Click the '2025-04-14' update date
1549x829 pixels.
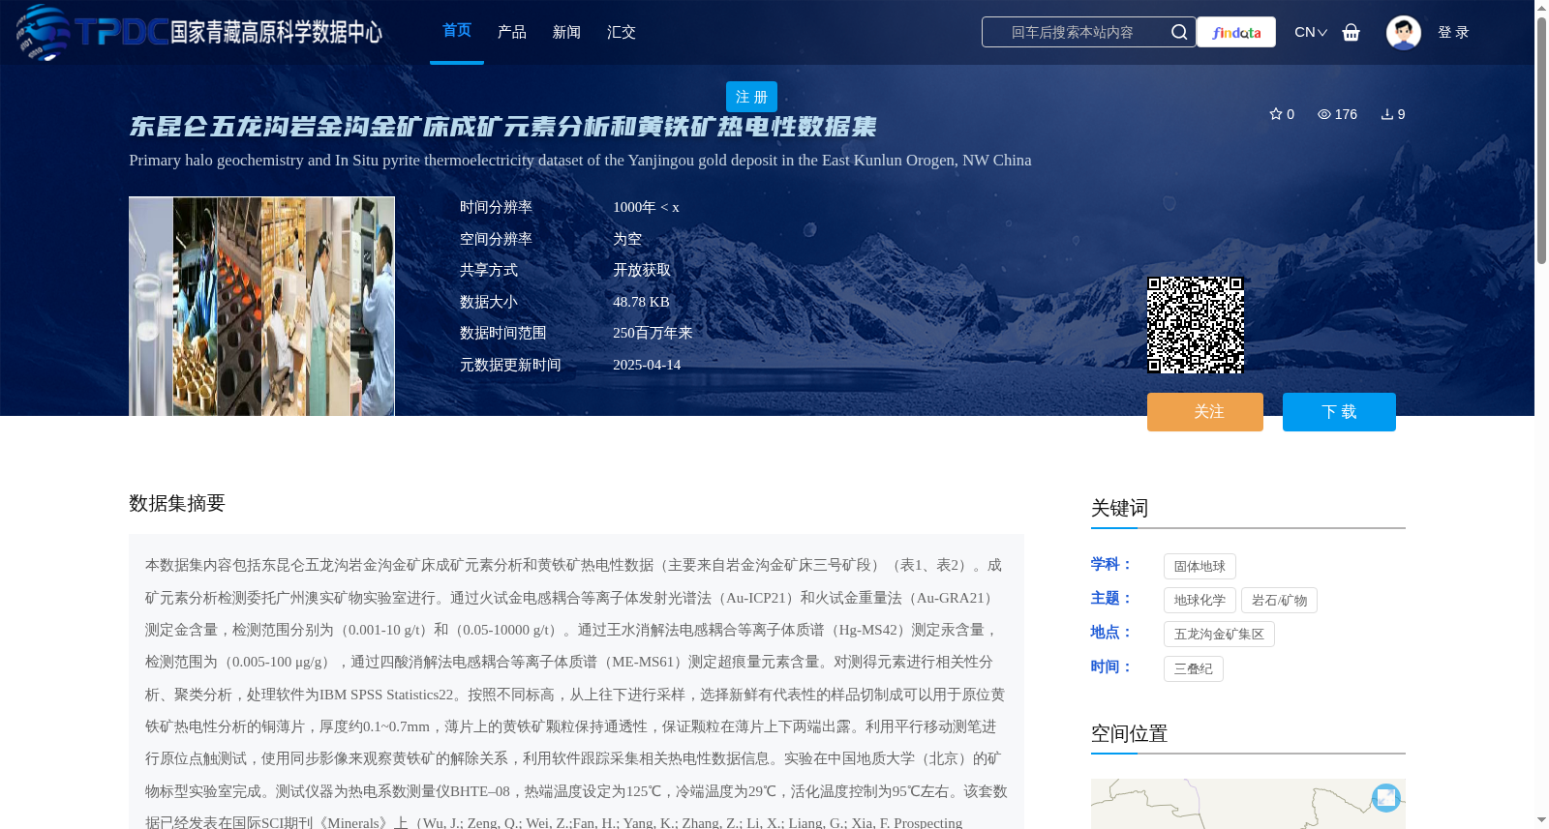click(647, 365)
